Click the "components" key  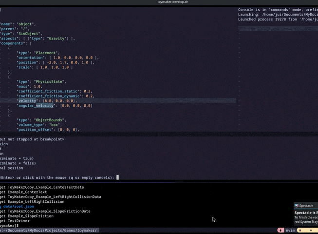[x=13, y=43]
